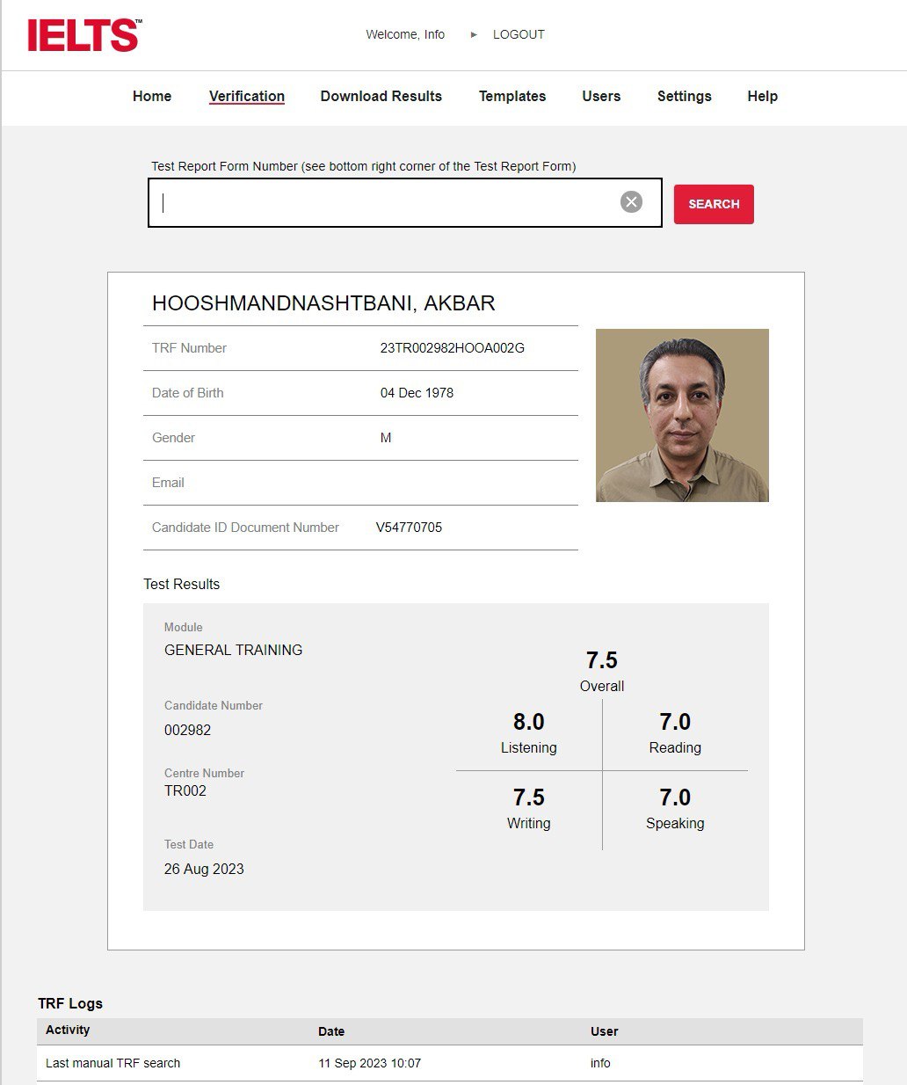Click the 'Welcome, Info' text
Viewport: 907px width, 1085px height.
point(405,34)
